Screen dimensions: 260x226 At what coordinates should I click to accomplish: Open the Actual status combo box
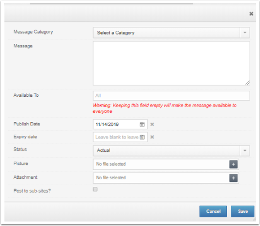171,151
